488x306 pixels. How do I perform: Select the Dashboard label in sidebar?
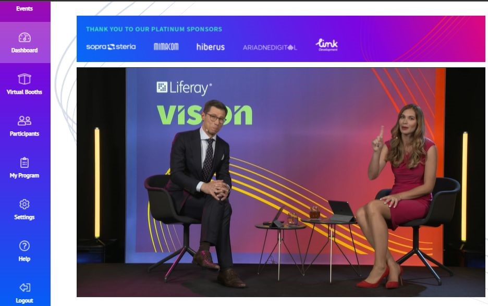click(25, 50)
